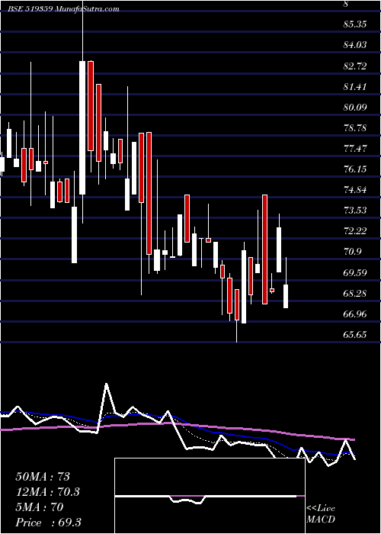The height and width of the screenshot is (534, 381).
Task: Click the 80.09 price axis label
Action: coord(355,108)
